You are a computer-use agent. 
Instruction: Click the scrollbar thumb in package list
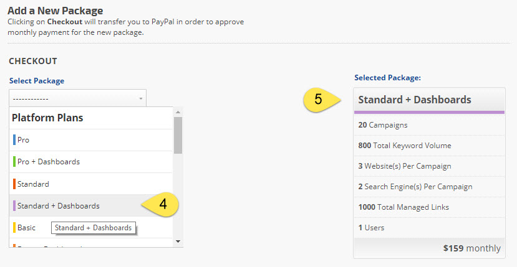pos(178,135)
